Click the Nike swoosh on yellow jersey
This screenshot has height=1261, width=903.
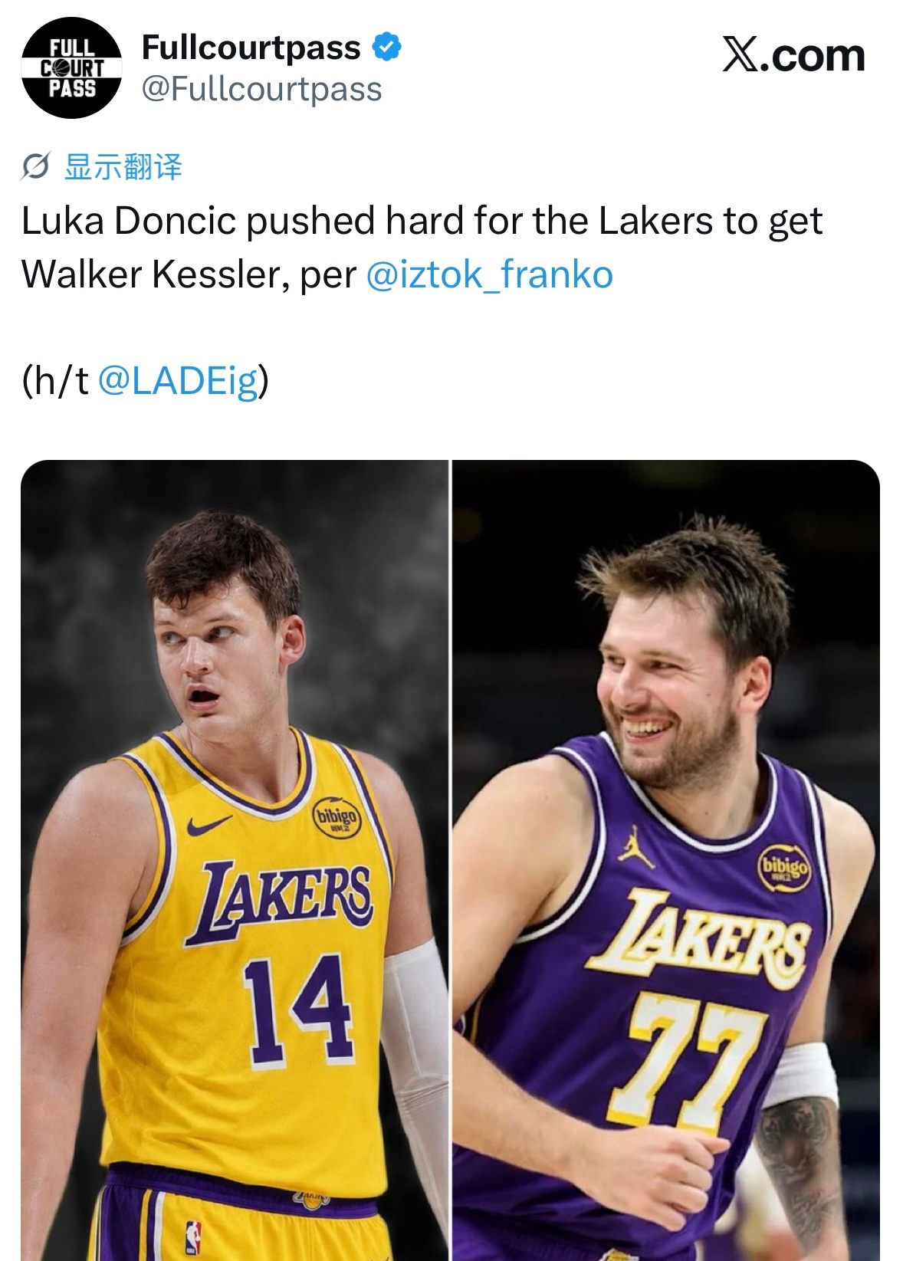(209, 826)
